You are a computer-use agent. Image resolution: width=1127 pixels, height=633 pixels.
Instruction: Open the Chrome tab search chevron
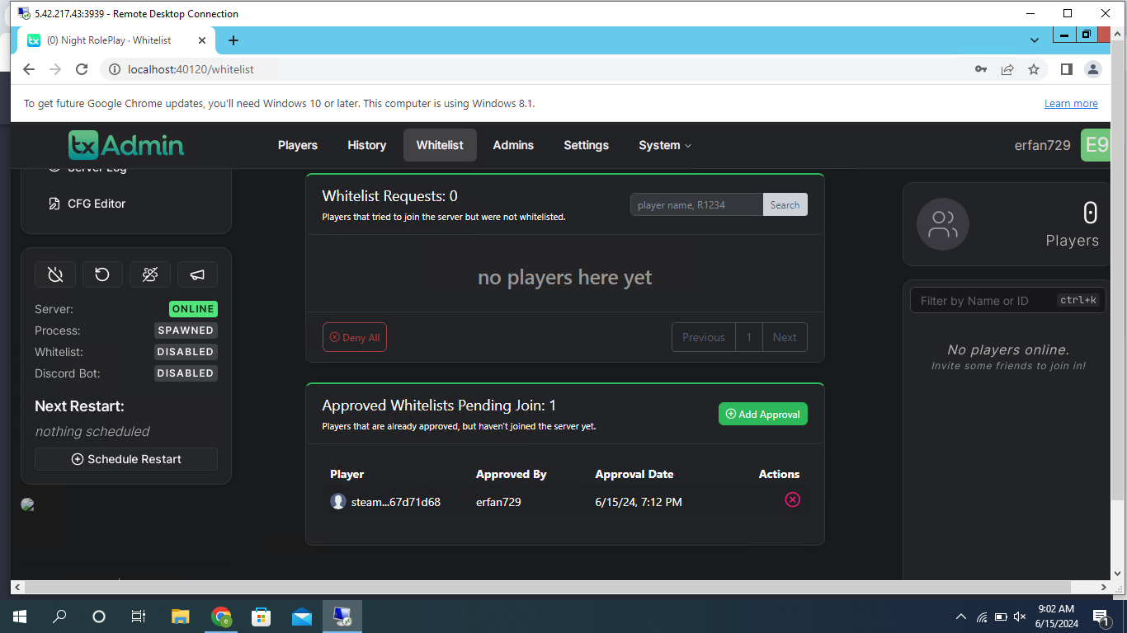[1035, 40]
